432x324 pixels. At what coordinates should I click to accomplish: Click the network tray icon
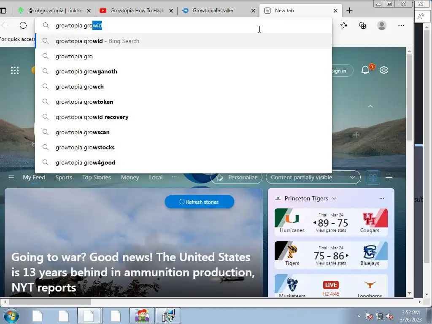(379, 316)
